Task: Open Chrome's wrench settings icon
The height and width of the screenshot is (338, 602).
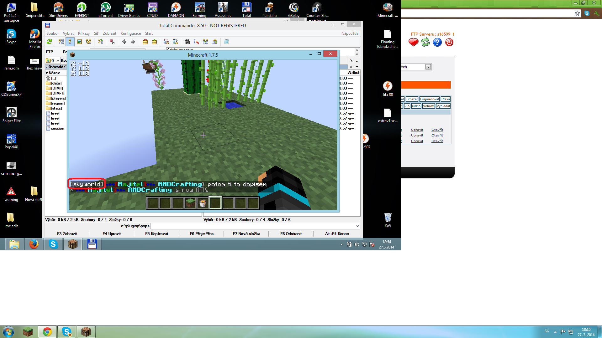Action: tap(596, 13)
